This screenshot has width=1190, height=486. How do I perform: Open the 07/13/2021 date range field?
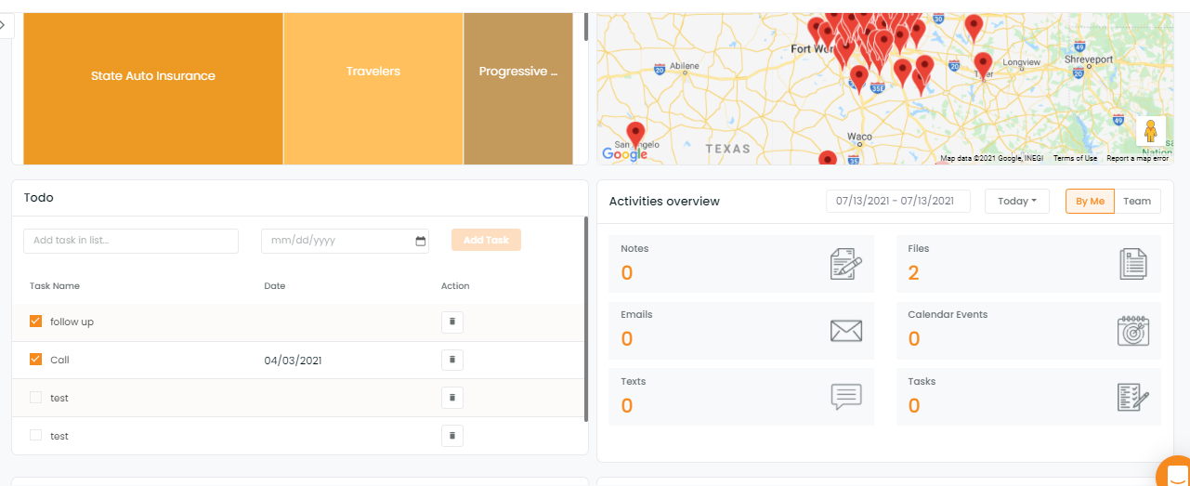pyautogui.click(x=898, y=201)
